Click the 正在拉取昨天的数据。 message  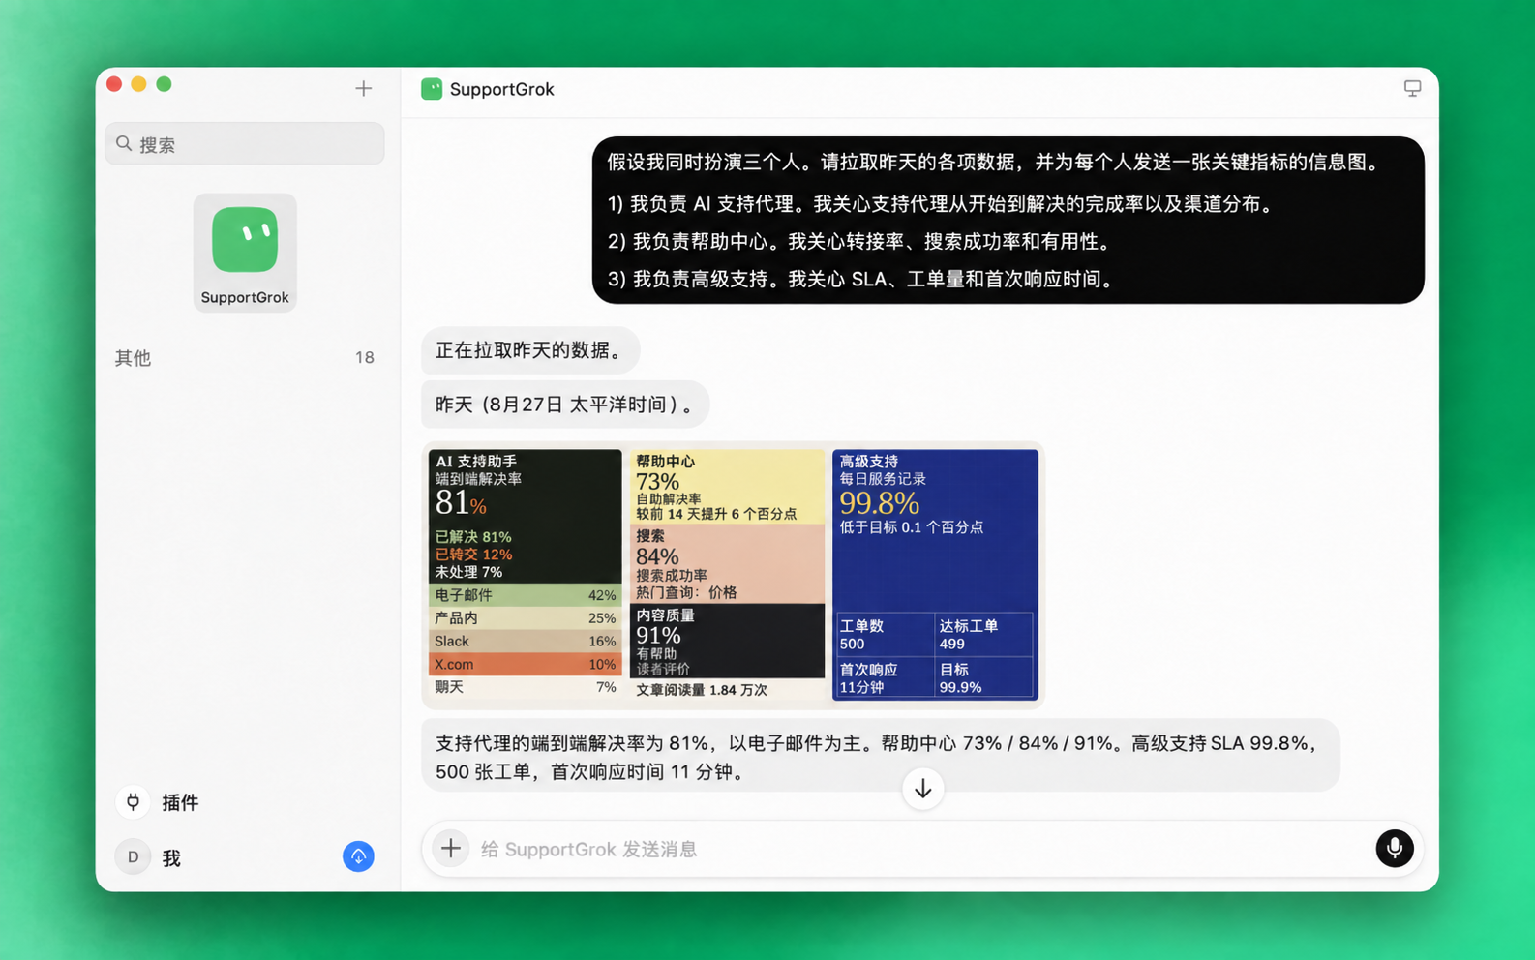(530, 350)
